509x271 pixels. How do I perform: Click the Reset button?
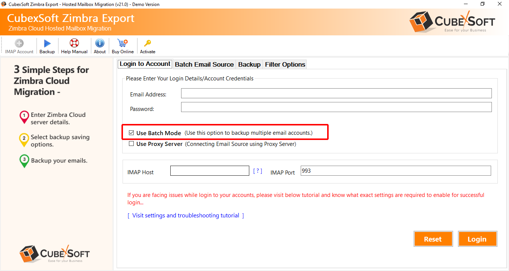click(433, 239)
